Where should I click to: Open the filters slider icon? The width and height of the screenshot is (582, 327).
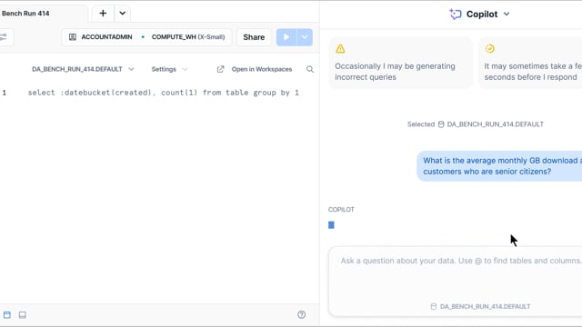point(4,36)
